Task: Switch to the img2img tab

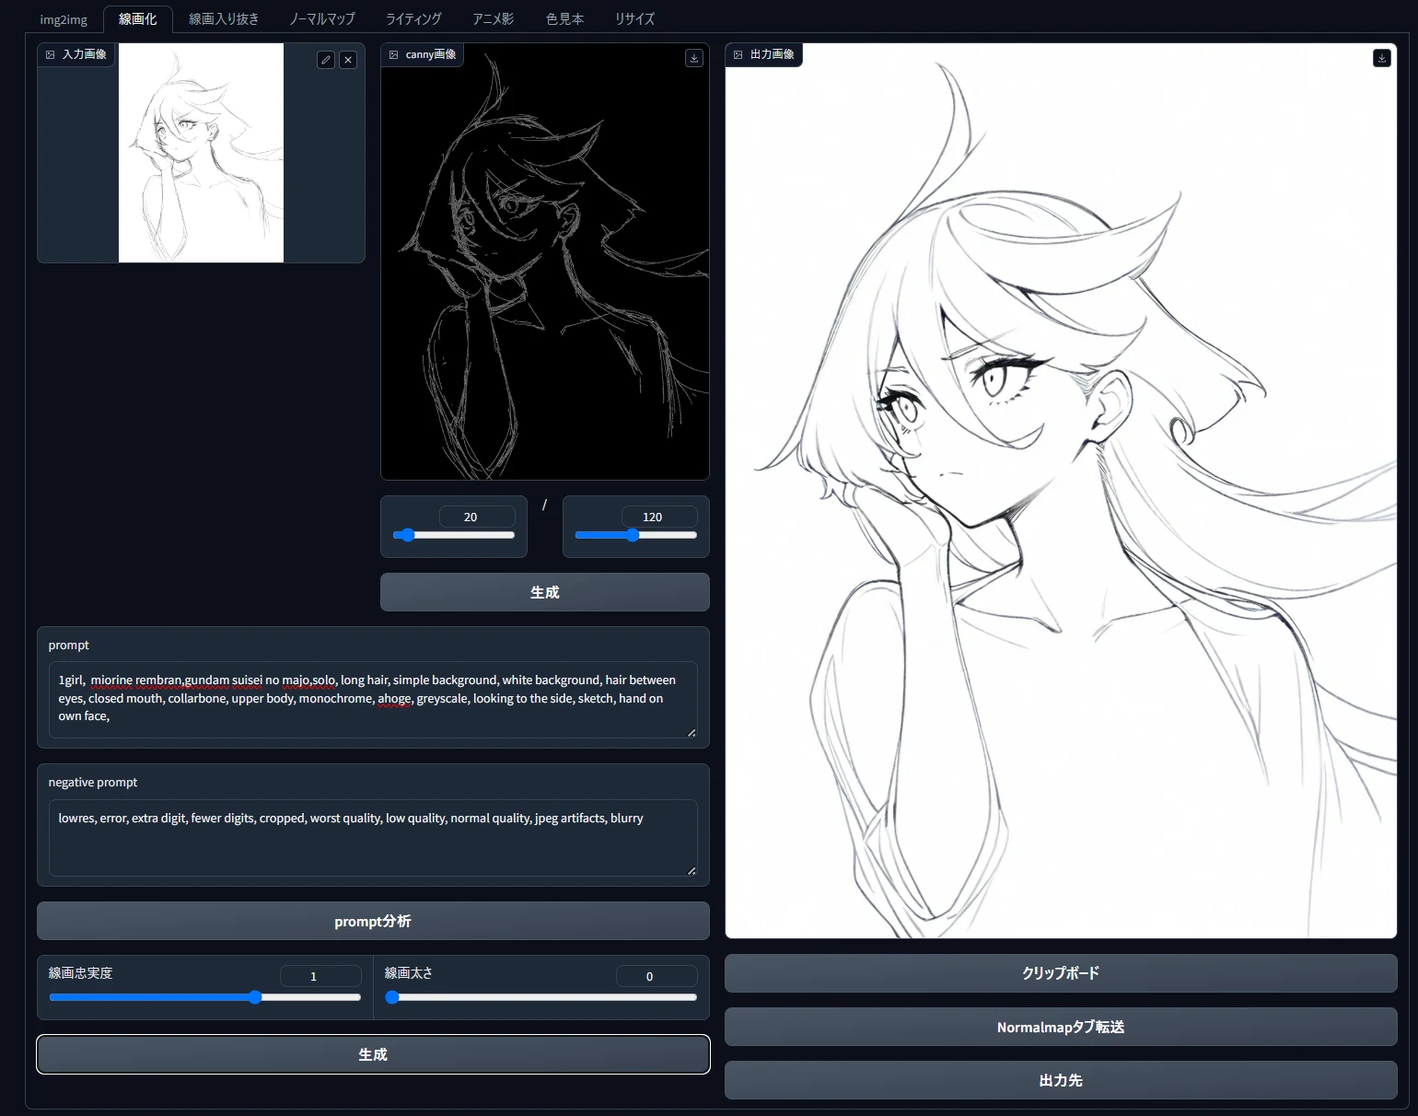Action: (64, 19)
